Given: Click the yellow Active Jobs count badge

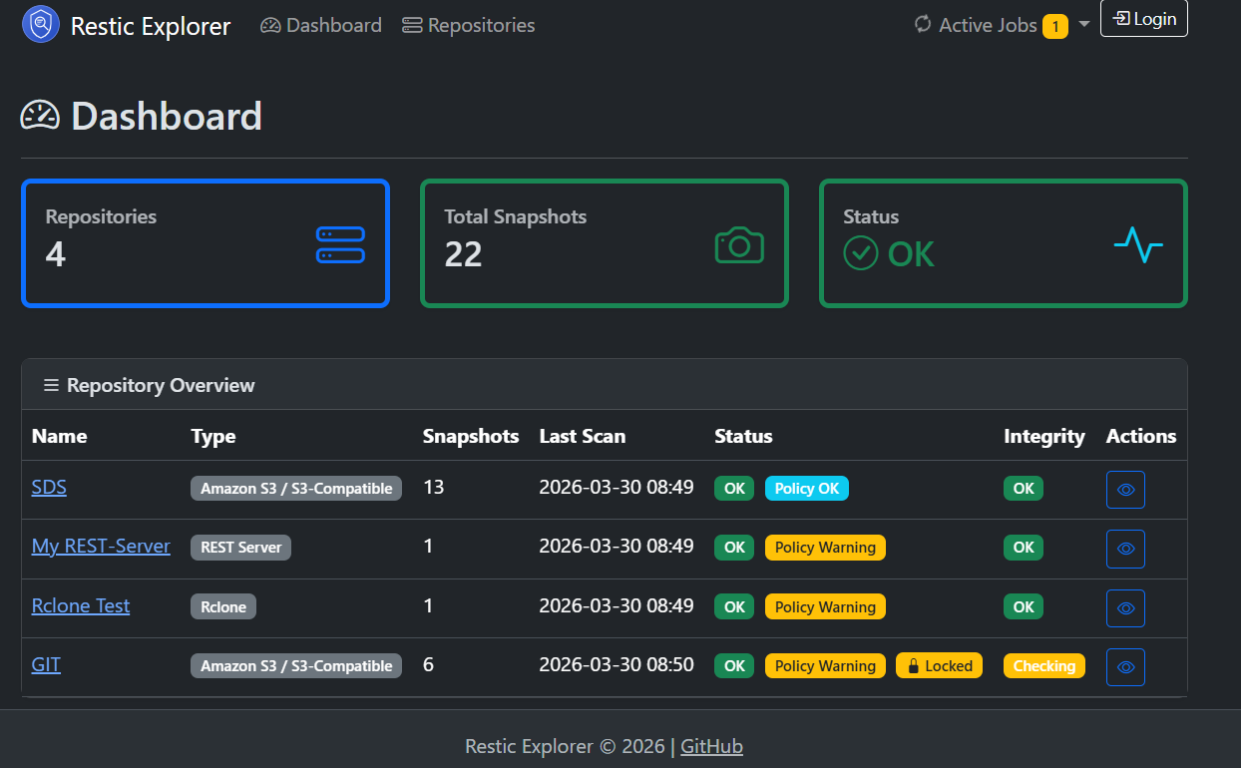Looking at the screenshot, I should (1055, 26).
